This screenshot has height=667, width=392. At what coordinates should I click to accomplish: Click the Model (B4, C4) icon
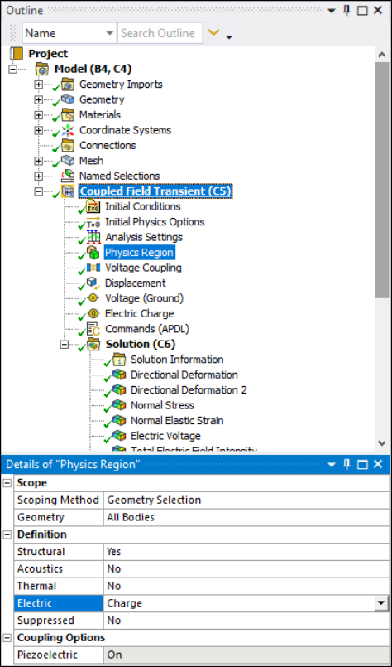coord(42,69)
